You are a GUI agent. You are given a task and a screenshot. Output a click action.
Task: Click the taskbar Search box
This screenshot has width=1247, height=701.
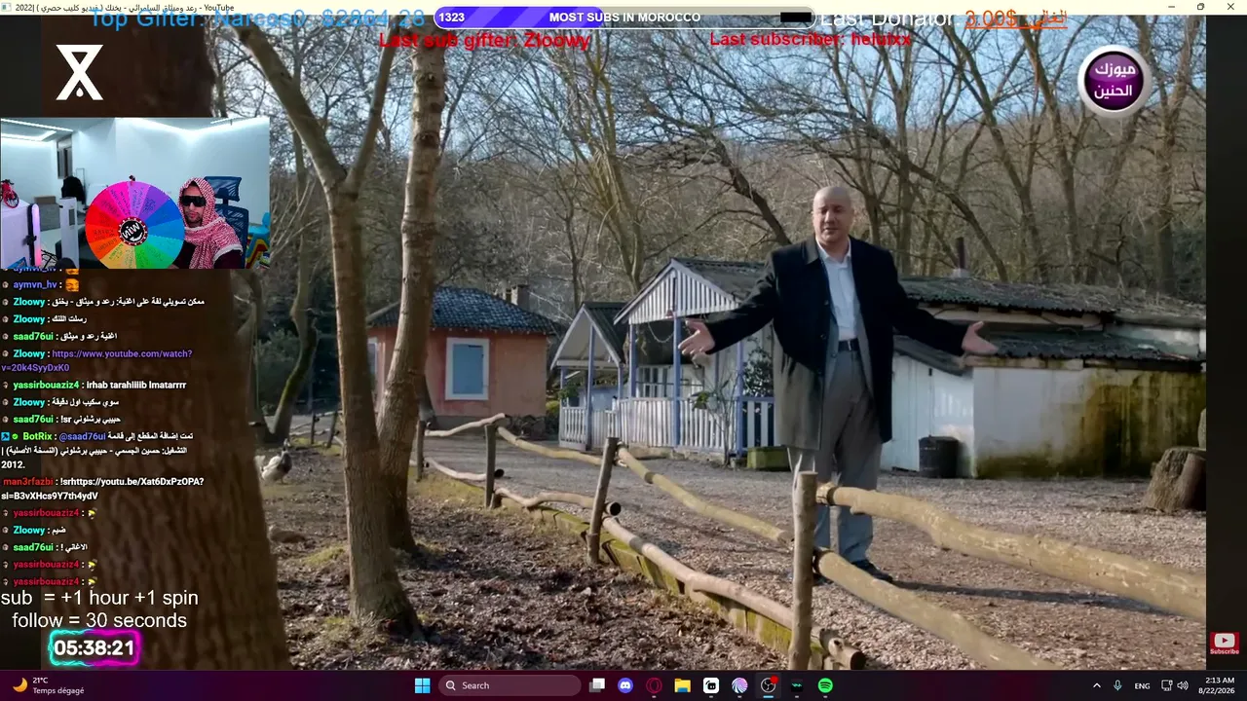[x=510, y=685]
